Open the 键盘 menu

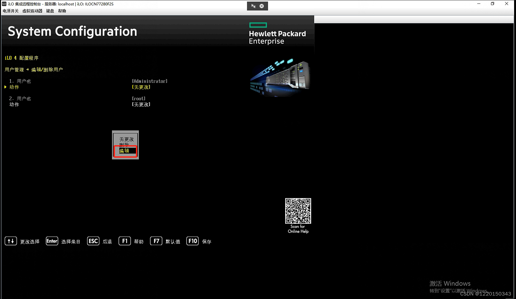(50, 11)
